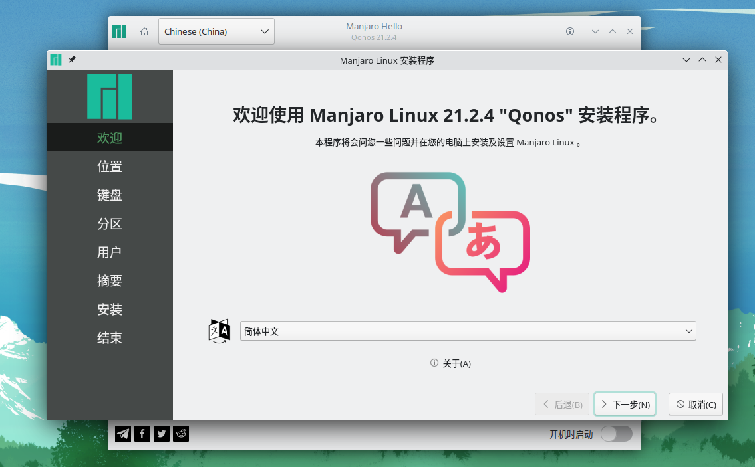Select the 安装 step in sidebar
This screenshot has height=467, width=755.
tap(109, 310)
